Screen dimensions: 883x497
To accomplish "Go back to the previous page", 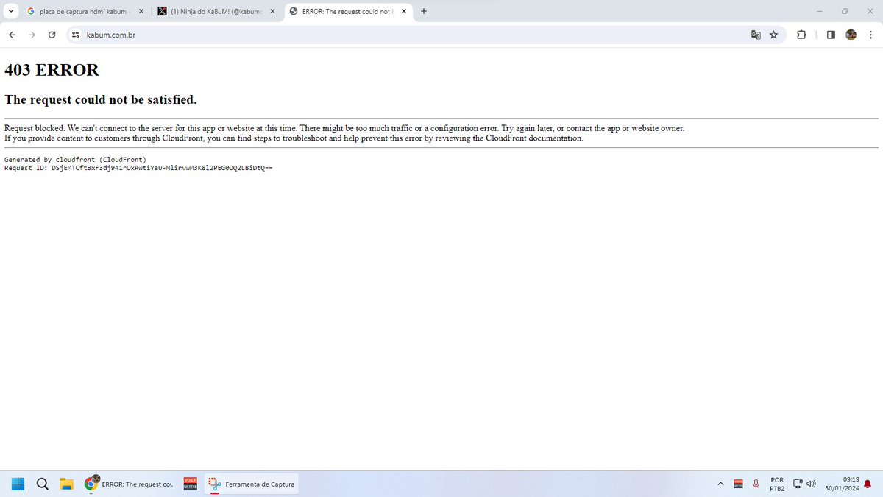I will click(13, 35).
